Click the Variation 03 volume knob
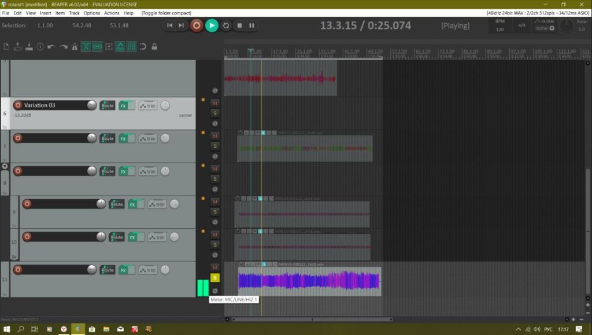The height and width of the screenshot is (335, 592). click(92, 105)
